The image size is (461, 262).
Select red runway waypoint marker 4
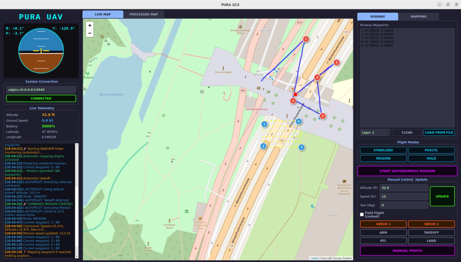tap(317, 77)
